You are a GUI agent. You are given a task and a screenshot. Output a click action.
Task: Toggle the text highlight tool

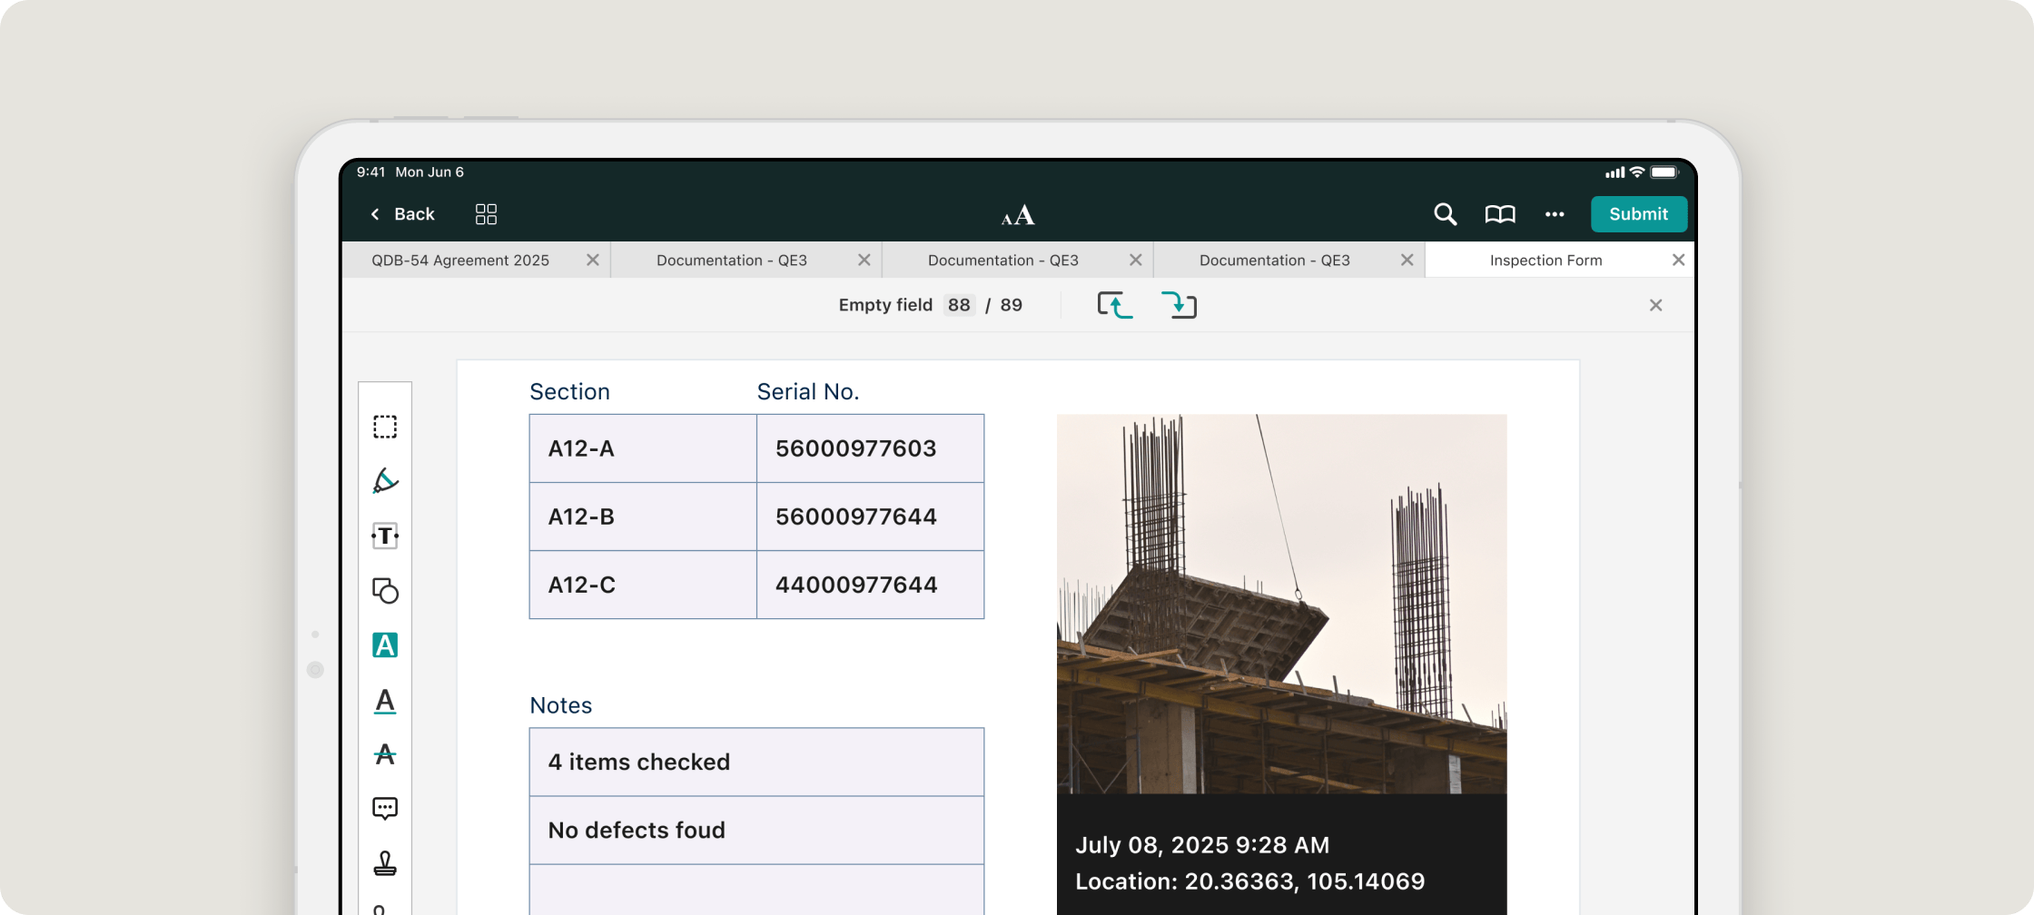[x=385, y=645]
